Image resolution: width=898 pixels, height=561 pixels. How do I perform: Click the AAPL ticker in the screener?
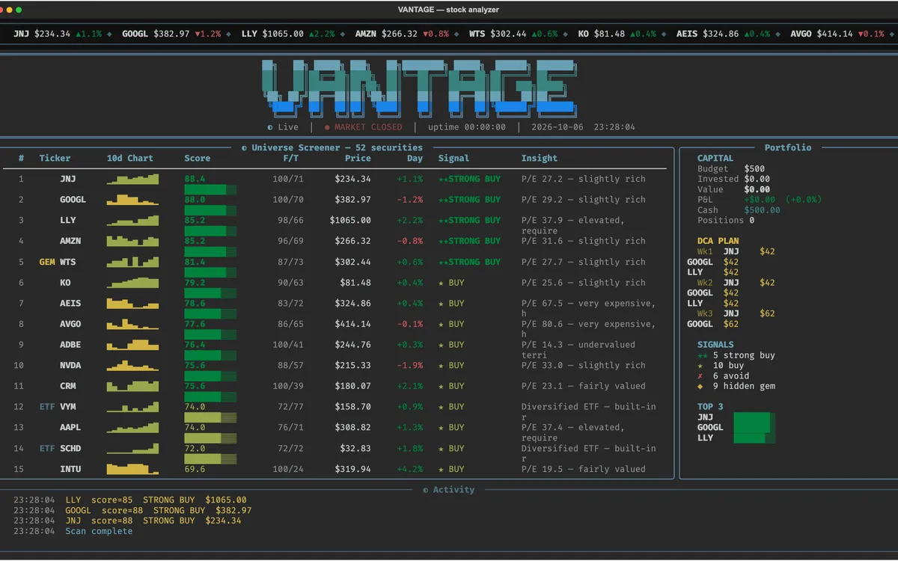click(x=70, y=428)
